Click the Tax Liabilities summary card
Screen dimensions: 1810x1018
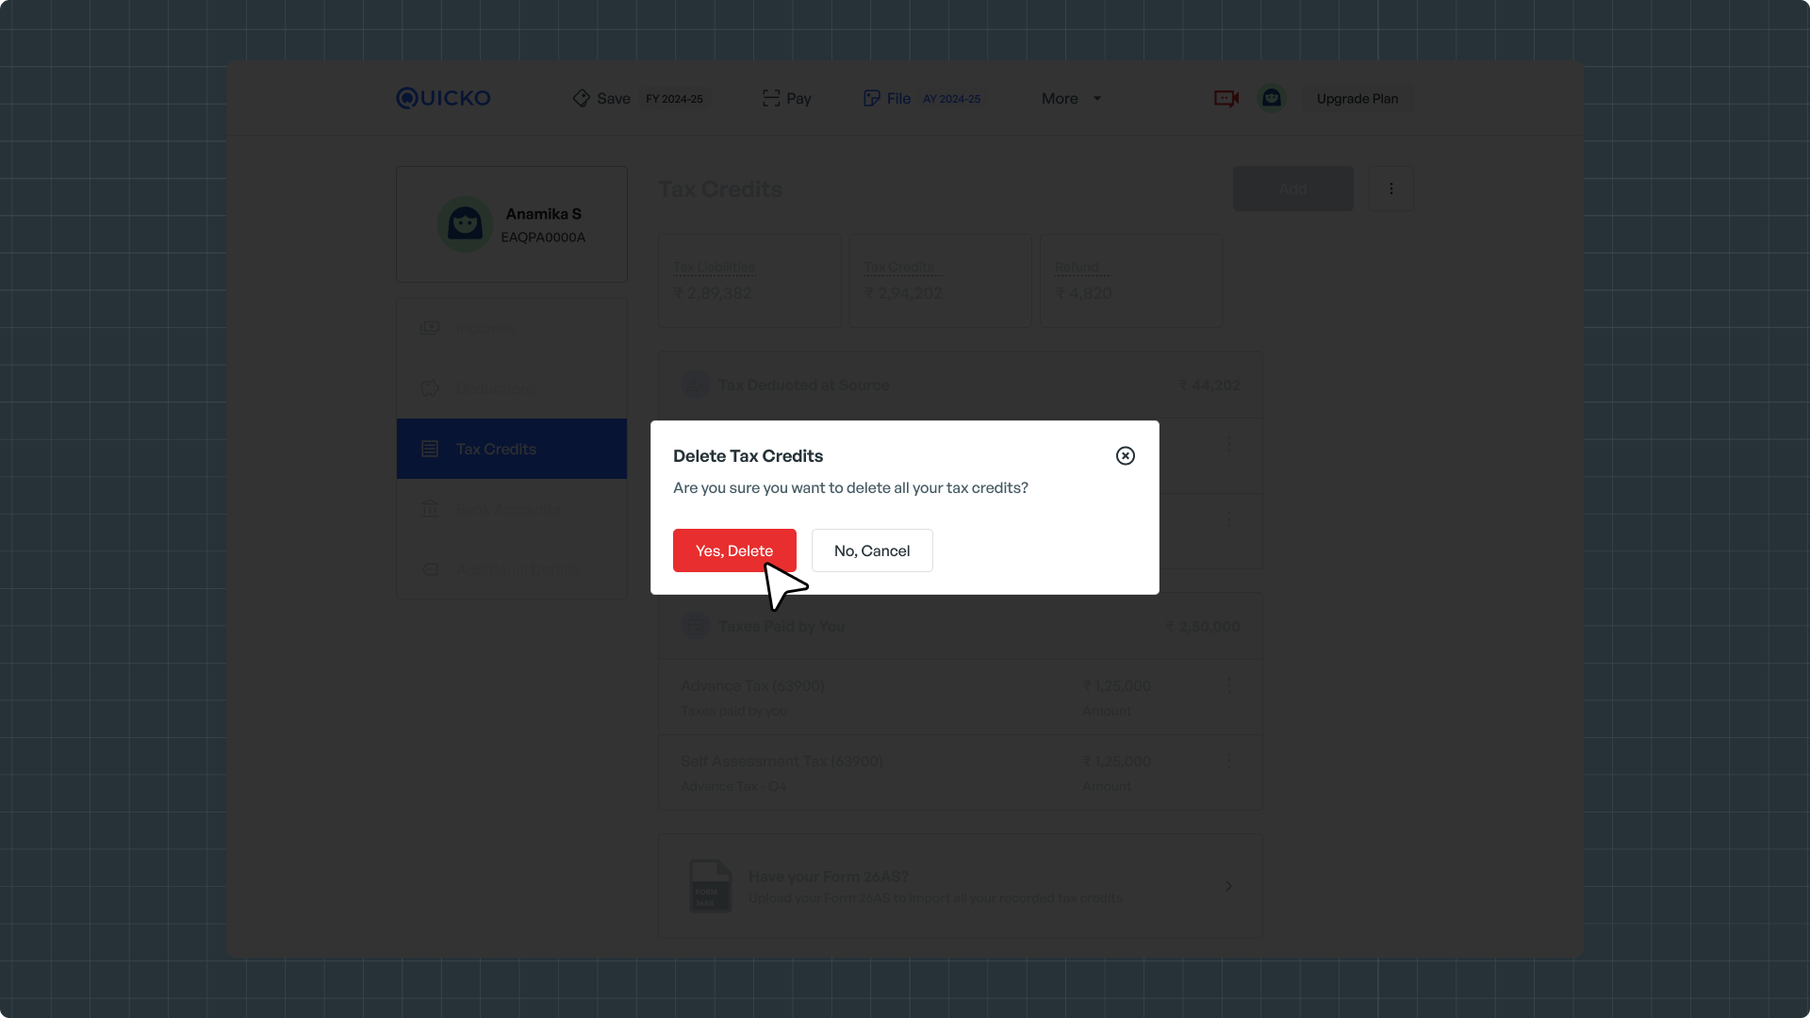click(x=749, y=281)
